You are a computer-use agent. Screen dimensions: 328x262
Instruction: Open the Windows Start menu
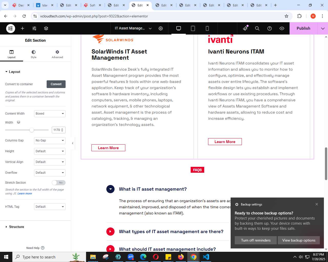[x=6, y=257]
